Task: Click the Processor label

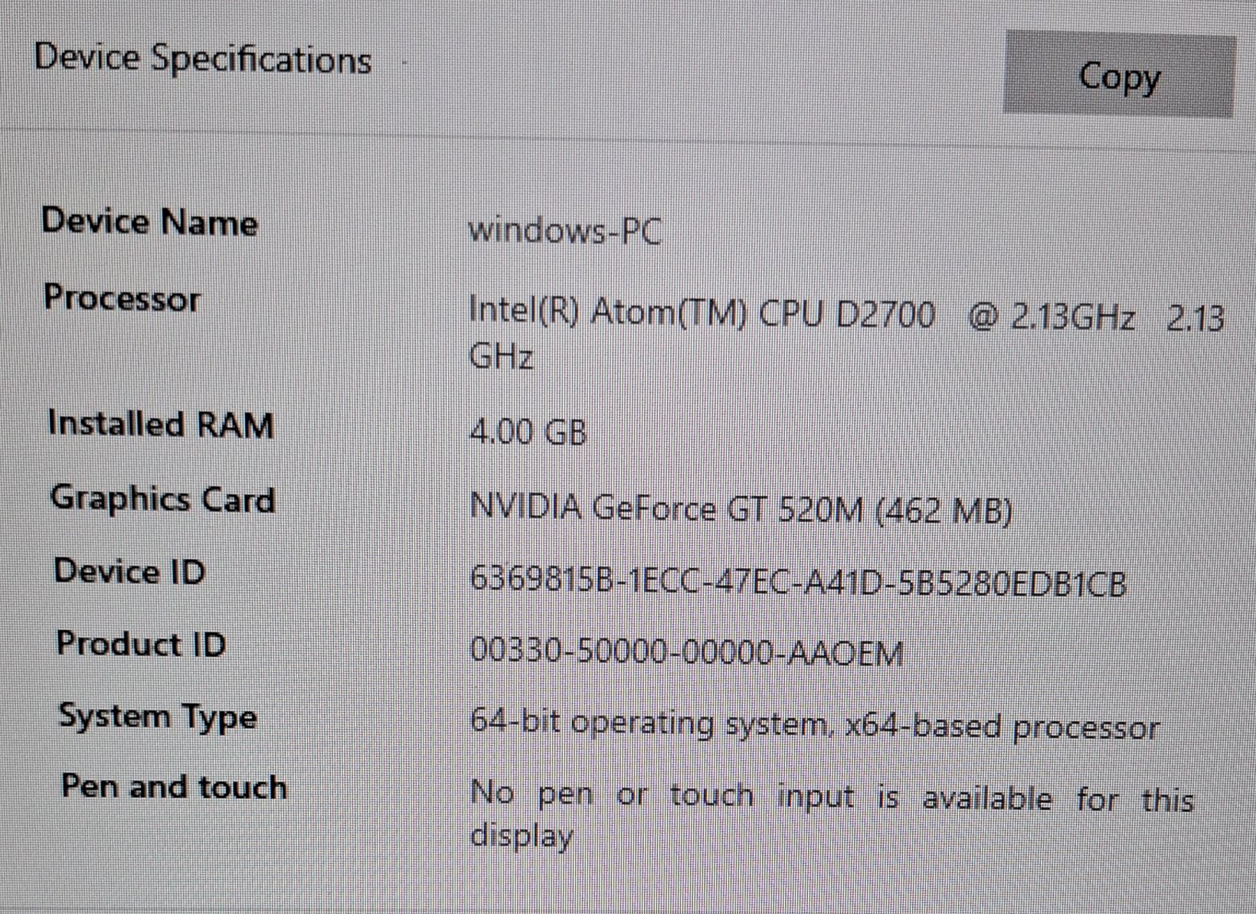Action: [122, 298]
